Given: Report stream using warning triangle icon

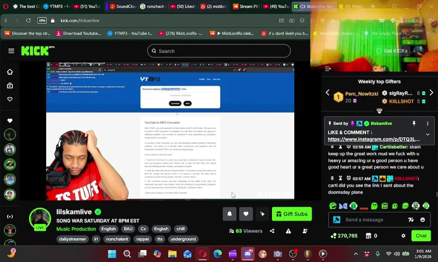Looking at the screenshot, I should pyautogui.click(x=288, y=231).
